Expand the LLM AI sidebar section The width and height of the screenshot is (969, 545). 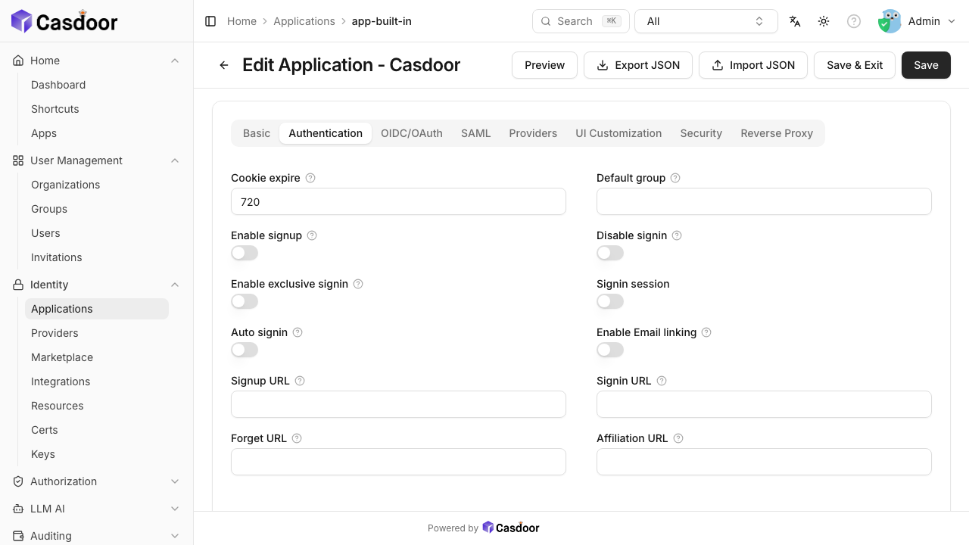pyautogui.click(x=97, y=509)
